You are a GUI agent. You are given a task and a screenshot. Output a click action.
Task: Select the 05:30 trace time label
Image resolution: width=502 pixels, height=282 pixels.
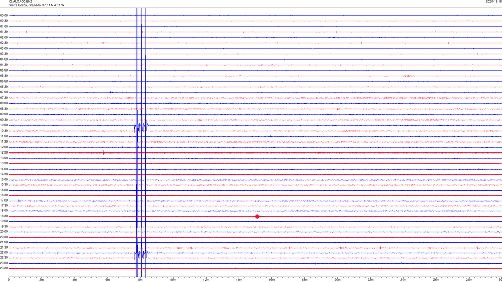pos(4,76)
